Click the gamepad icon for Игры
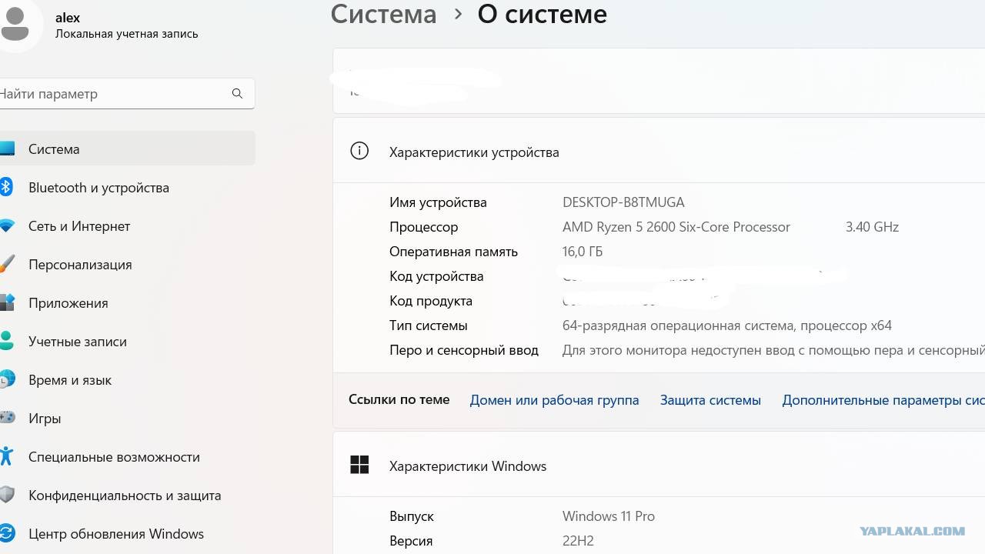Image resolution: width=985 pixels, height=554 pixels. coord(7,418)
